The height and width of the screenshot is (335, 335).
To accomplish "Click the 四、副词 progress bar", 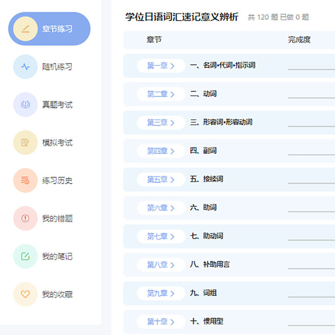I will coord(311,154).
